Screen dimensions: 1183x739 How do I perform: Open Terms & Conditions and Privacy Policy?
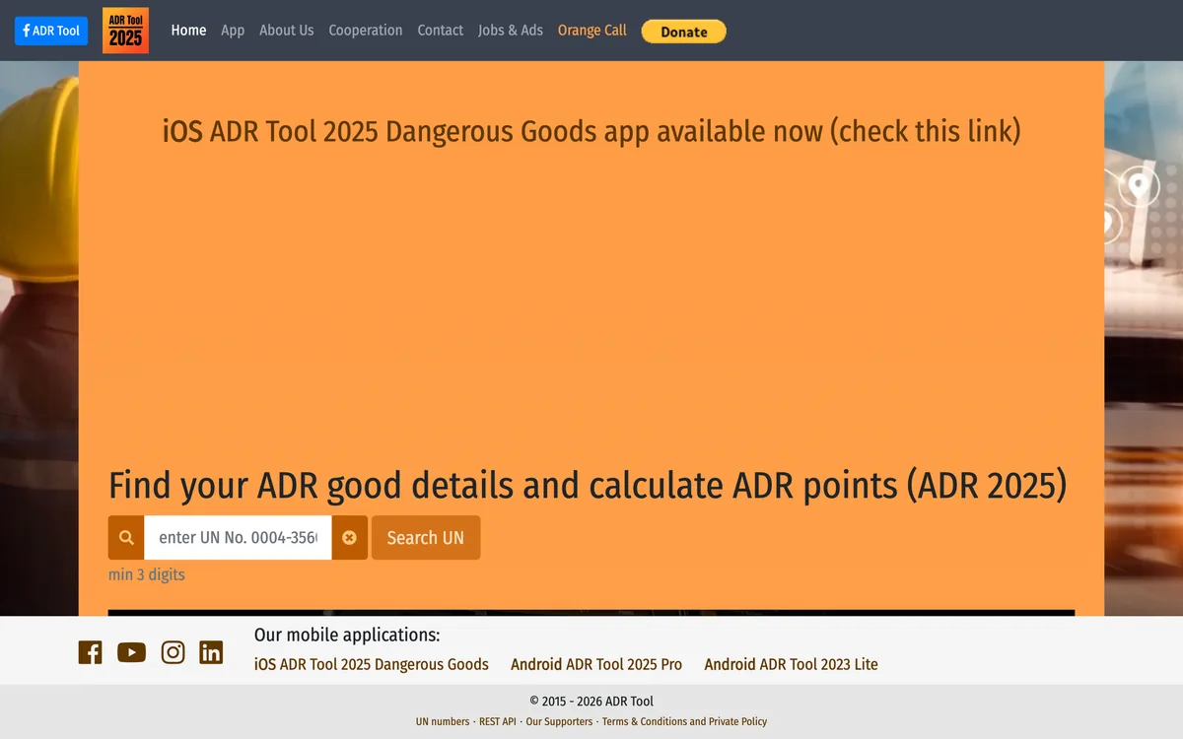[684, 721]
